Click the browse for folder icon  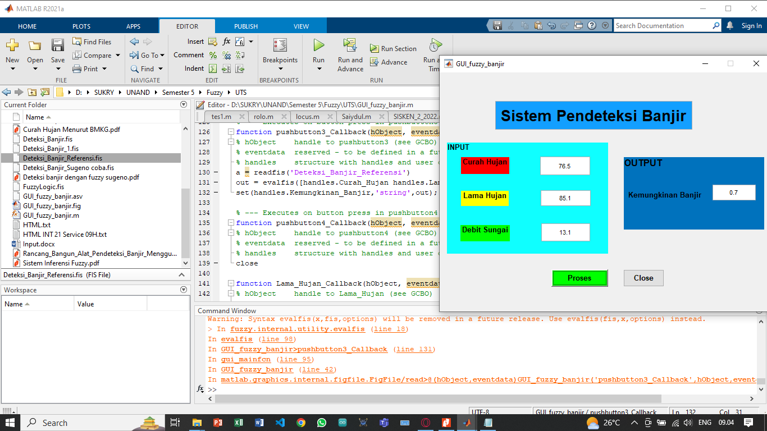(x=45, y=92)
